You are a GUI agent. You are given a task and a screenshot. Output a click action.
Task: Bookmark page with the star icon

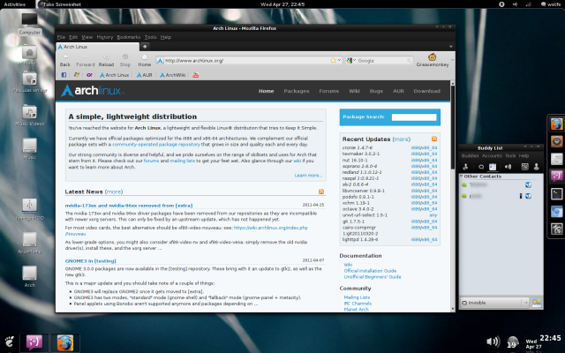point(334,60)
